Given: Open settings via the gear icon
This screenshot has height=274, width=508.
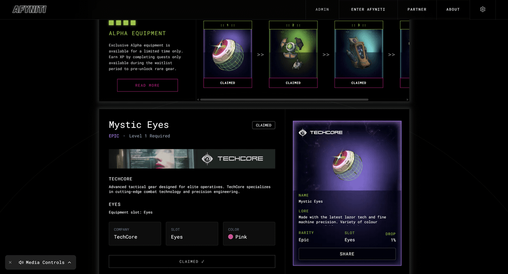Looking at the screenshot, I should pos(483,9).
